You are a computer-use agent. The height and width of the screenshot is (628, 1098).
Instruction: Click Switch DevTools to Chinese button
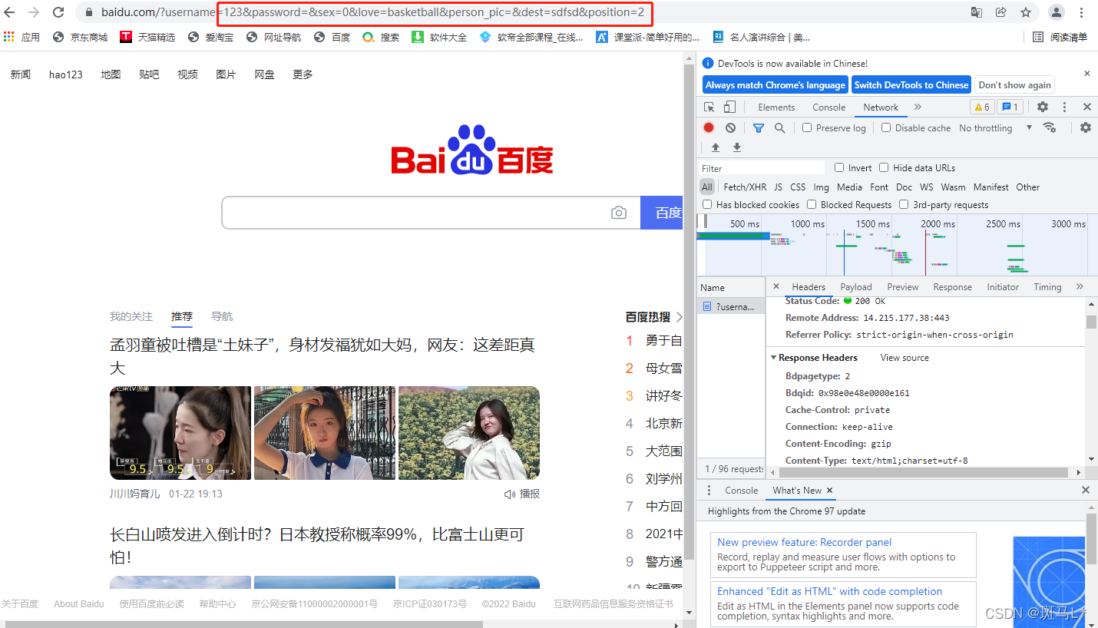tap(911, 85)
